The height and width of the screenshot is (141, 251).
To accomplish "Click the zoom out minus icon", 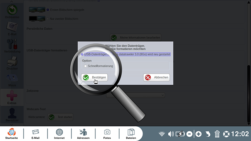I will [x=189, y=134].
